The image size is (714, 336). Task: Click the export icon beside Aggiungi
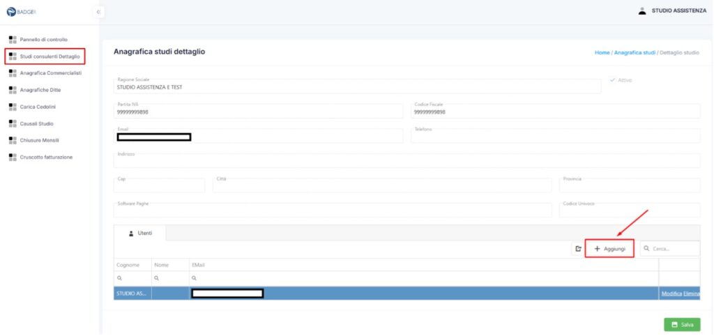(x=577, y=249)
